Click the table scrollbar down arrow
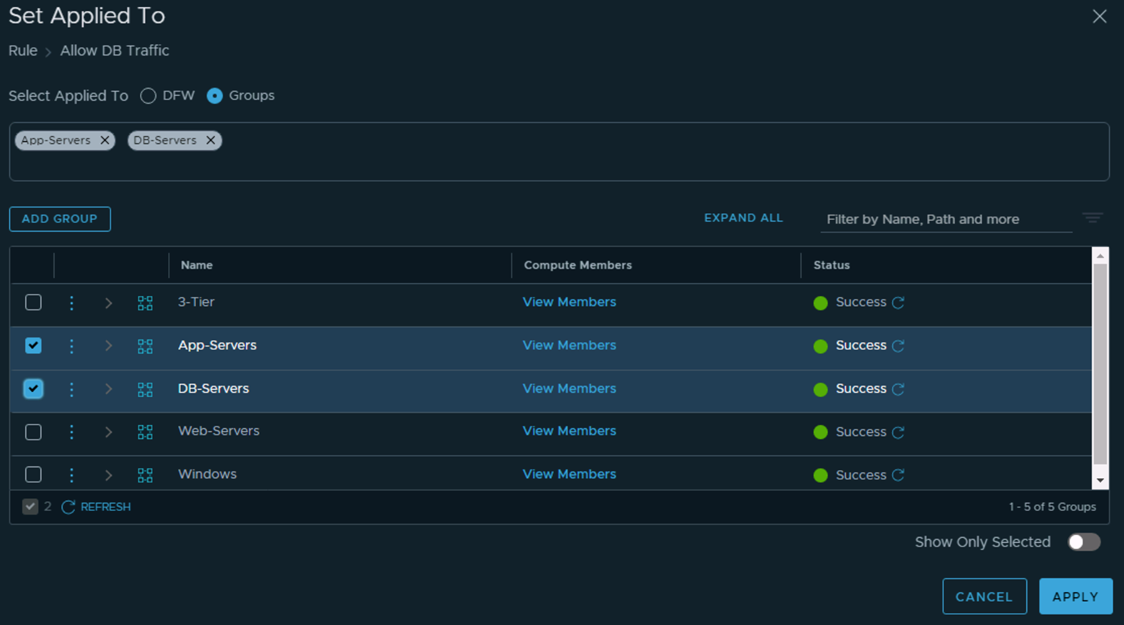This screenshot has height=625, width=1124. [1100, 481]
